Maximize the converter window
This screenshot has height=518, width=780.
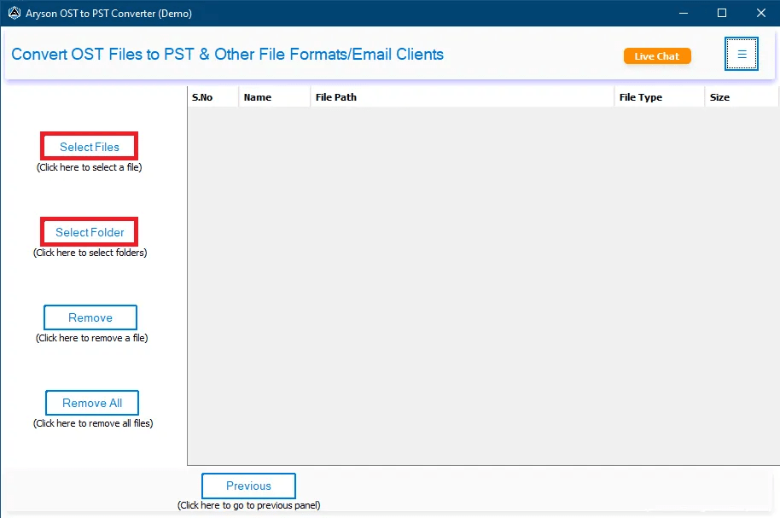pyautogui.click(x=722, y=13)
